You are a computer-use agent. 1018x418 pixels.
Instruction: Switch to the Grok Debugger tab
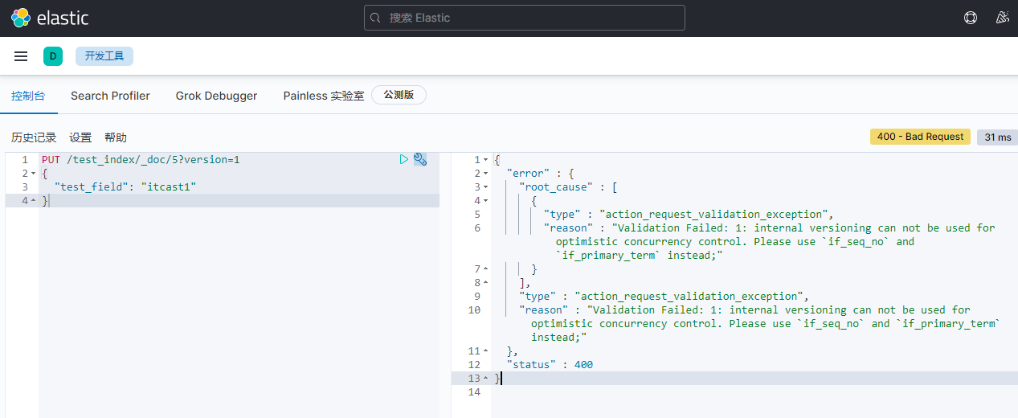click(x=216, y=96)
